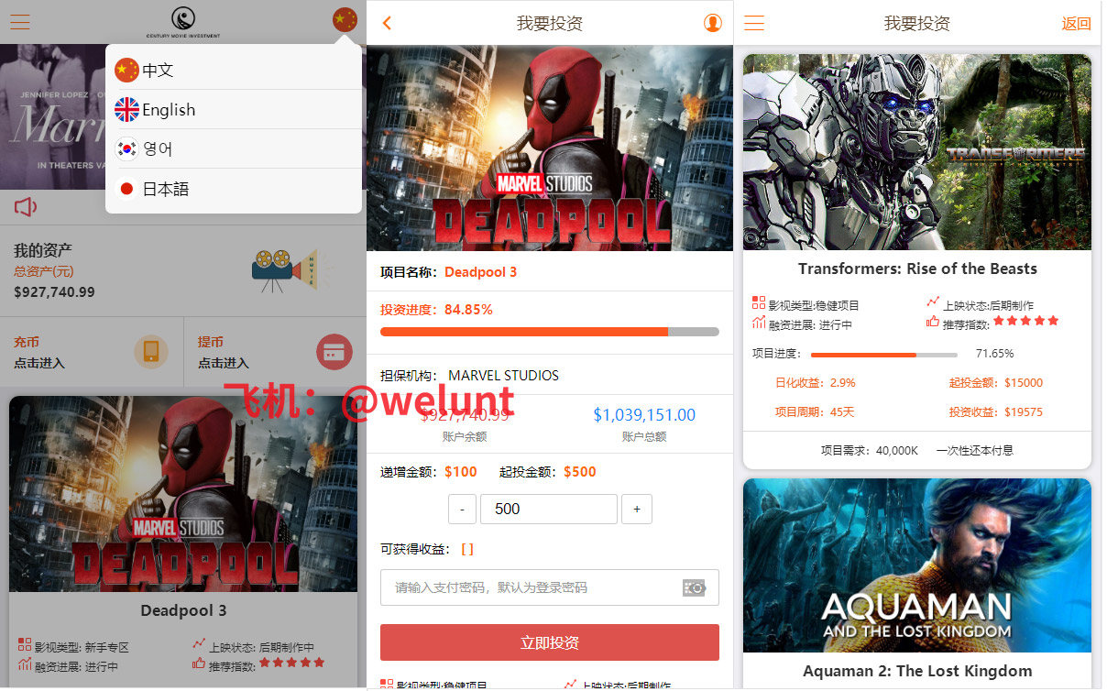1107x691 pixels.
Task: Toggle password visibility eye icon
Action: [695, 587]
